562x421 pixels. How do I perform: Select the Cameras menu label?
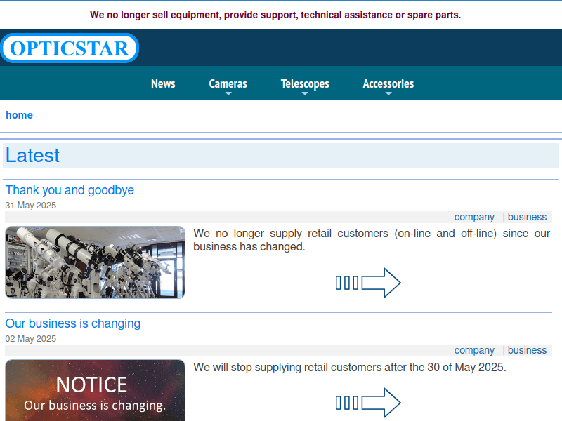tap(228, 83)
